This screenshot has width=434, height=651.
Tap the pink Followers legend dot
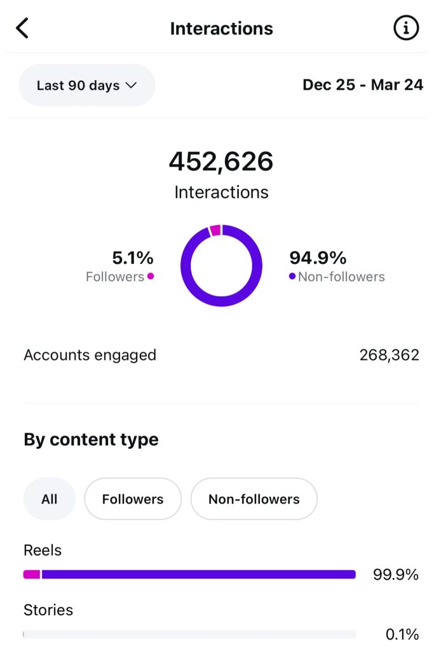point(150,277)
